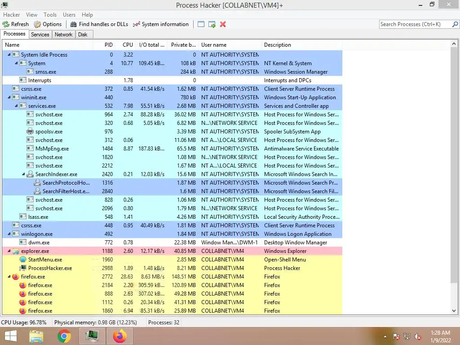
Task: Click the Action Center flag tray icon
Action: pos(396,336)
